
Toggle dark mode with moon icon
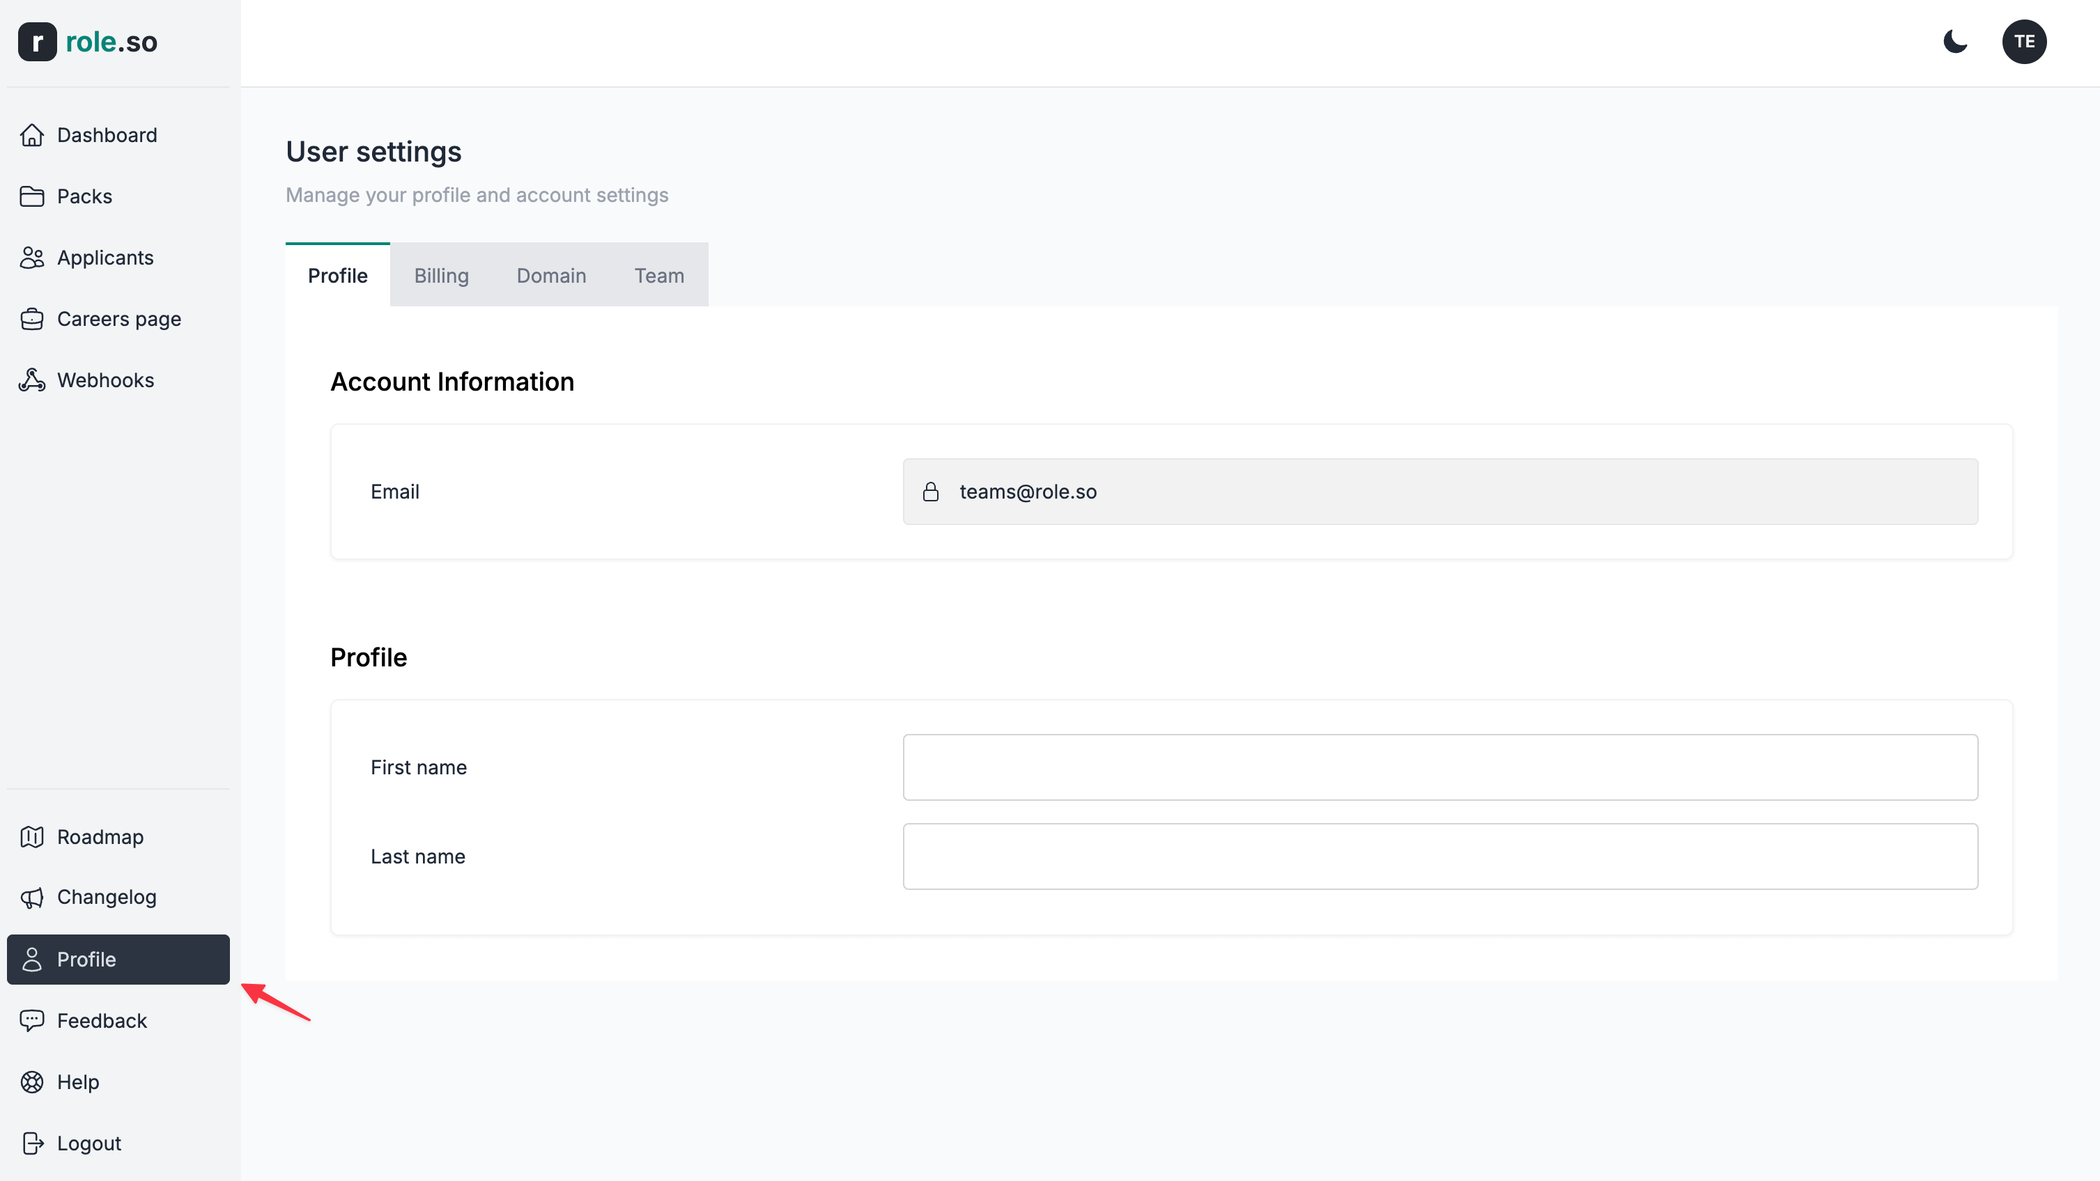[1955, 42]
